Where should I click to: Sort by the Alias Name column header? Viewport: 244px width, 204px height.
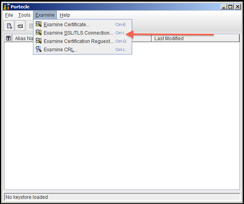[x=23, y=38]
